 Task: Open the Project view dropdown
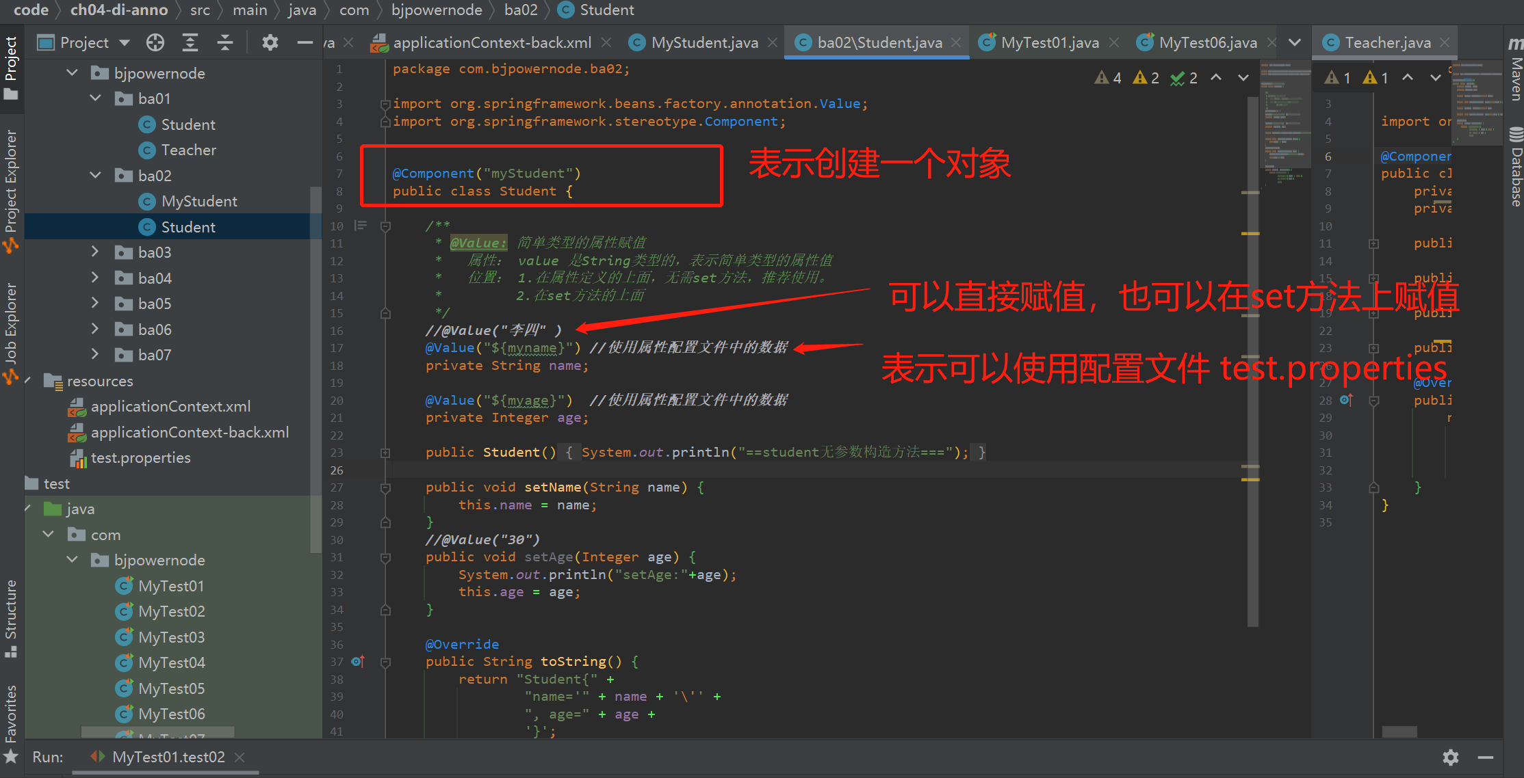pos(125,42)
